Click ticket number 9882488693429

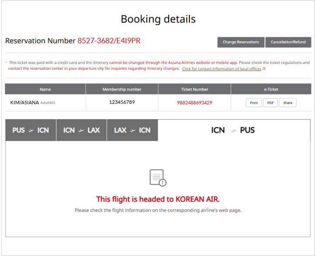coord(195,103)
